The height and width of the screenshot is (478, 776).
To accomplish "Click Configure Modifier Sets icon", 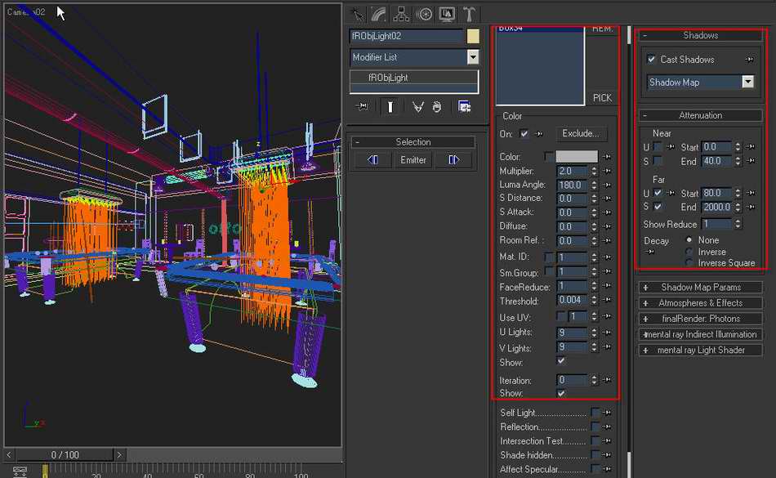I will pyautogui.click(x=464, y=106).
